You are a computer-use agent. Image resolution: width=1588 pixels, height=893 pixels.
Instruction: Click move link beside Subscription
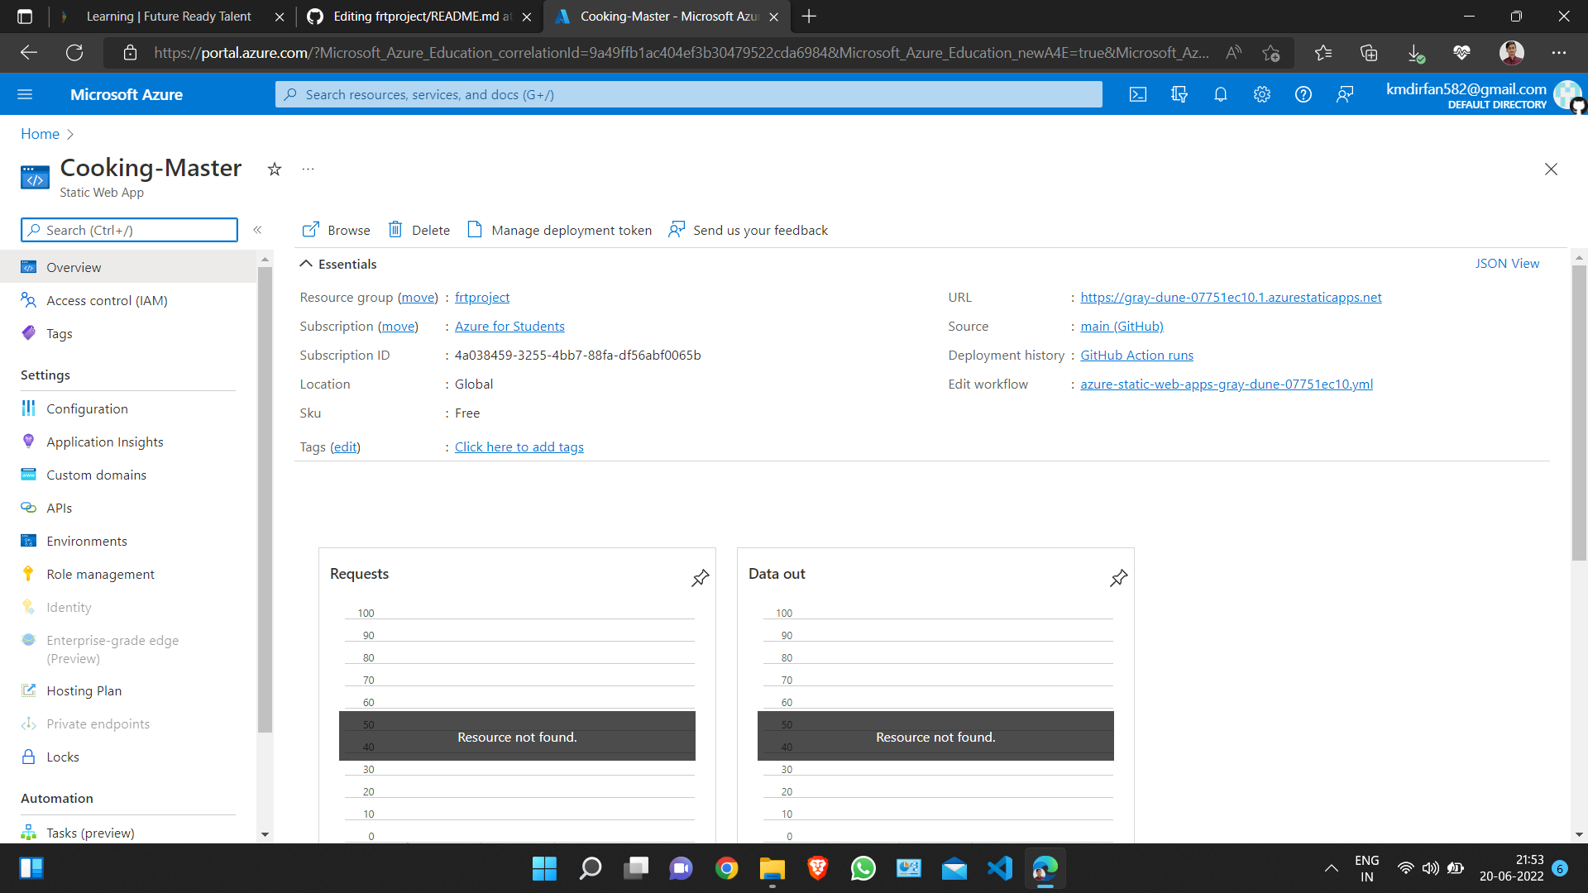[x=398, y=326]
